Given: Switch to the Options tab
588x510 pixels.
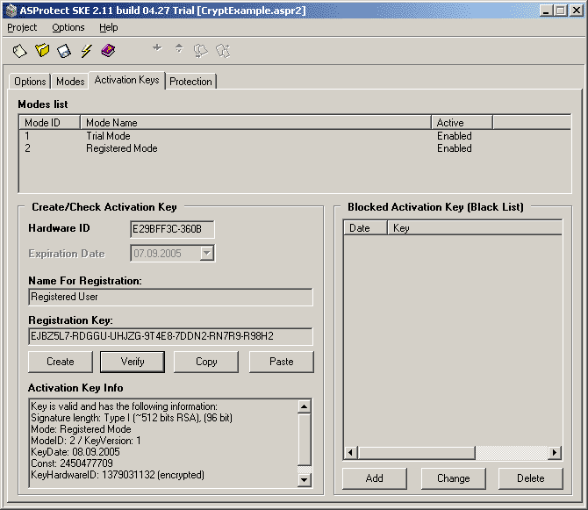Looking at the screenshot, I should click(x=30, y=82).
